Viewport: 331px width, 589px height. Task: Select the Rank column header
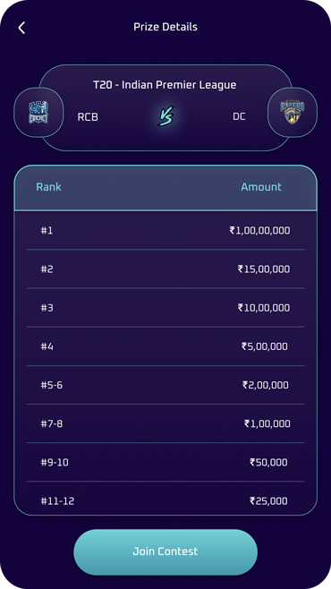[48, 187]
